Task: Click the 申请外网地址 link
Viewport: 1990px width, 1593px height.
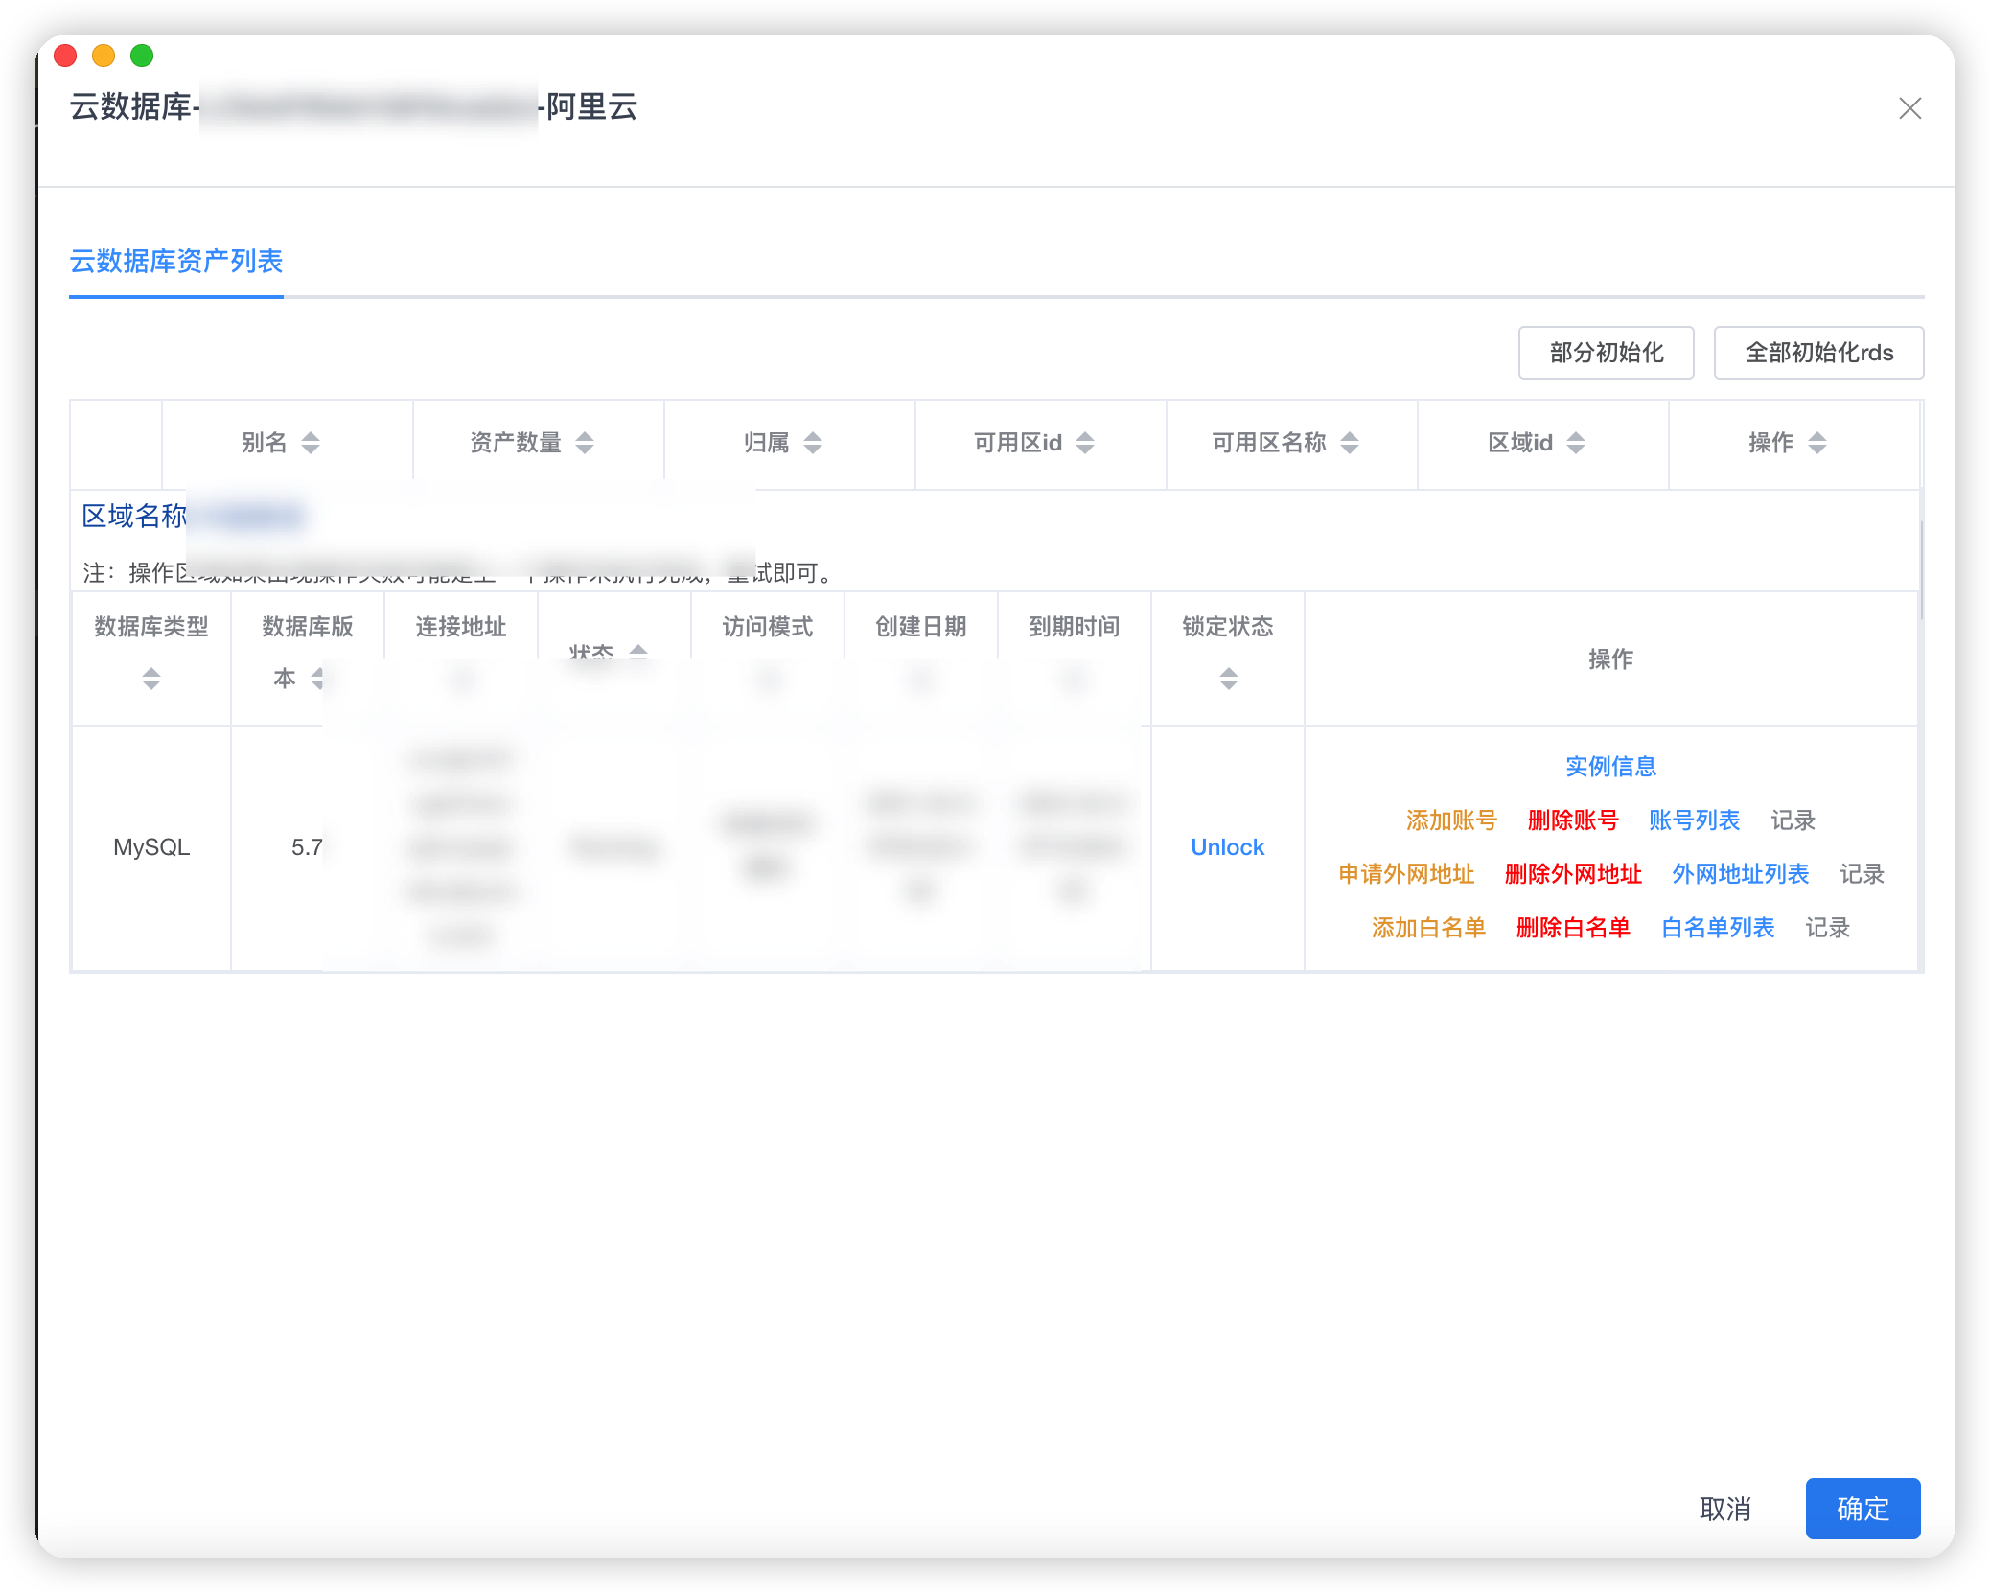Action: coord(1406,874)
